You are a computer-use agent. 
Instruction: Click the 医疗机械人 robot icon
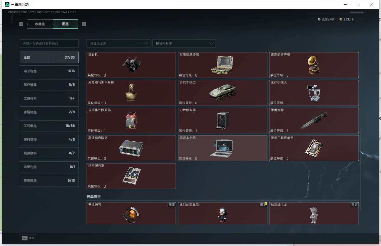pyautogui.click(x=314, y=93)
